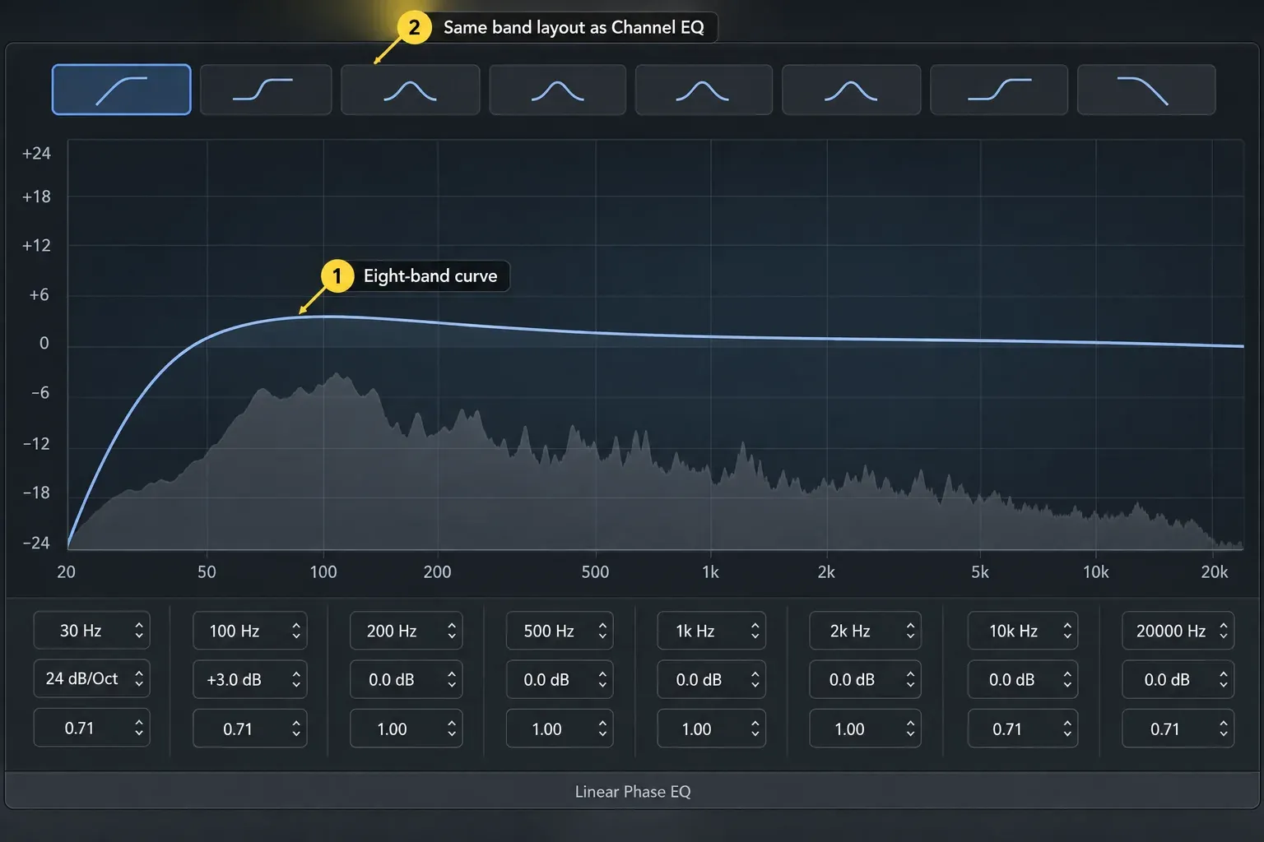Click the Q field under 100 Hz band
The width and height of the screenshot is (1264, 842).
[249, 729]
